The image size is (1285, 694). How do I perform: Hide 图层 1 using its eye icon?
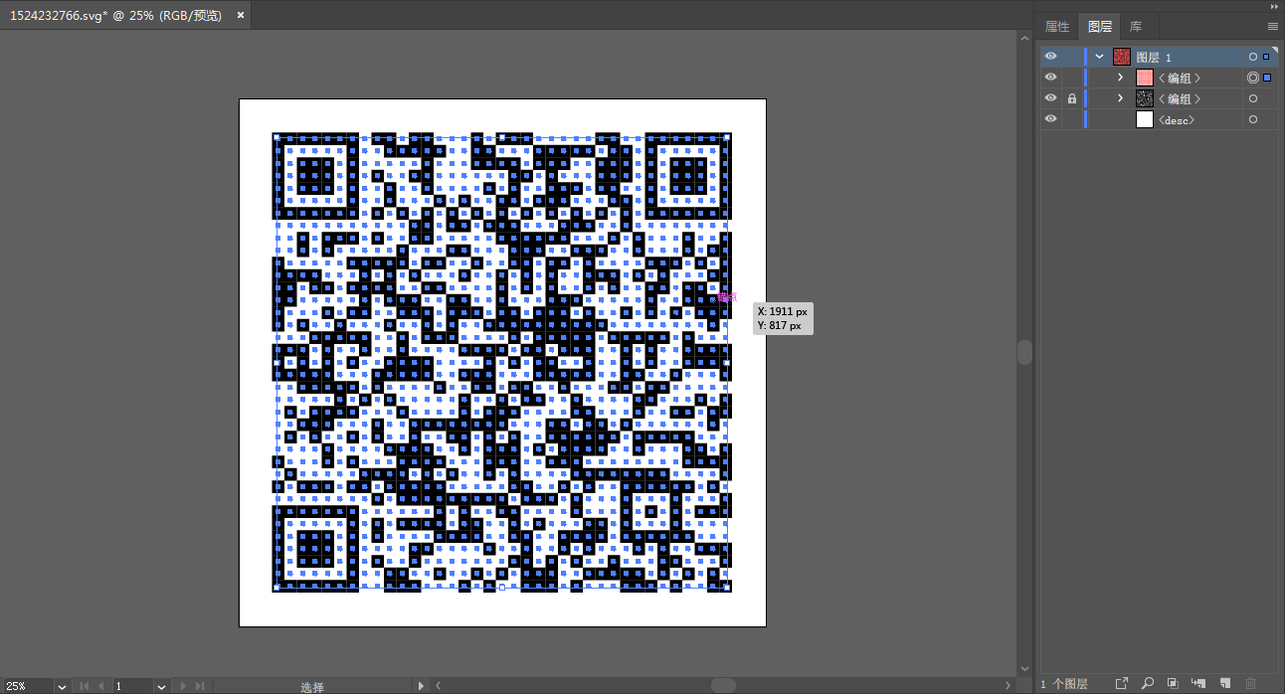pyautogui.click(x=1051, y=57)
